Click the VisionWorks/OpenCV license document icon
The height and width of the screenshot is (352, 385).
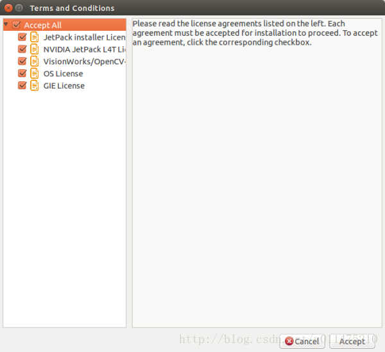coord(35,62)
